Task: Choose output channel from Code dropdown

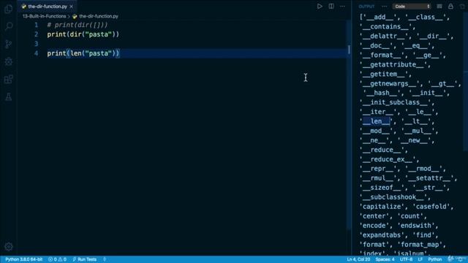Action: click(412, 7)
